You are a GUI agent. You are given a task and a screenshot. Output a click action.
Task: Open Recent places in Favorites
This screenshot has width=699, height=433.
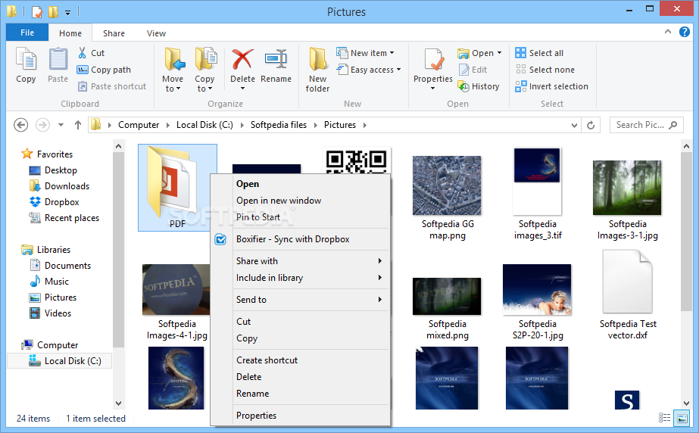pyautogui.click(x=64, y=218)
